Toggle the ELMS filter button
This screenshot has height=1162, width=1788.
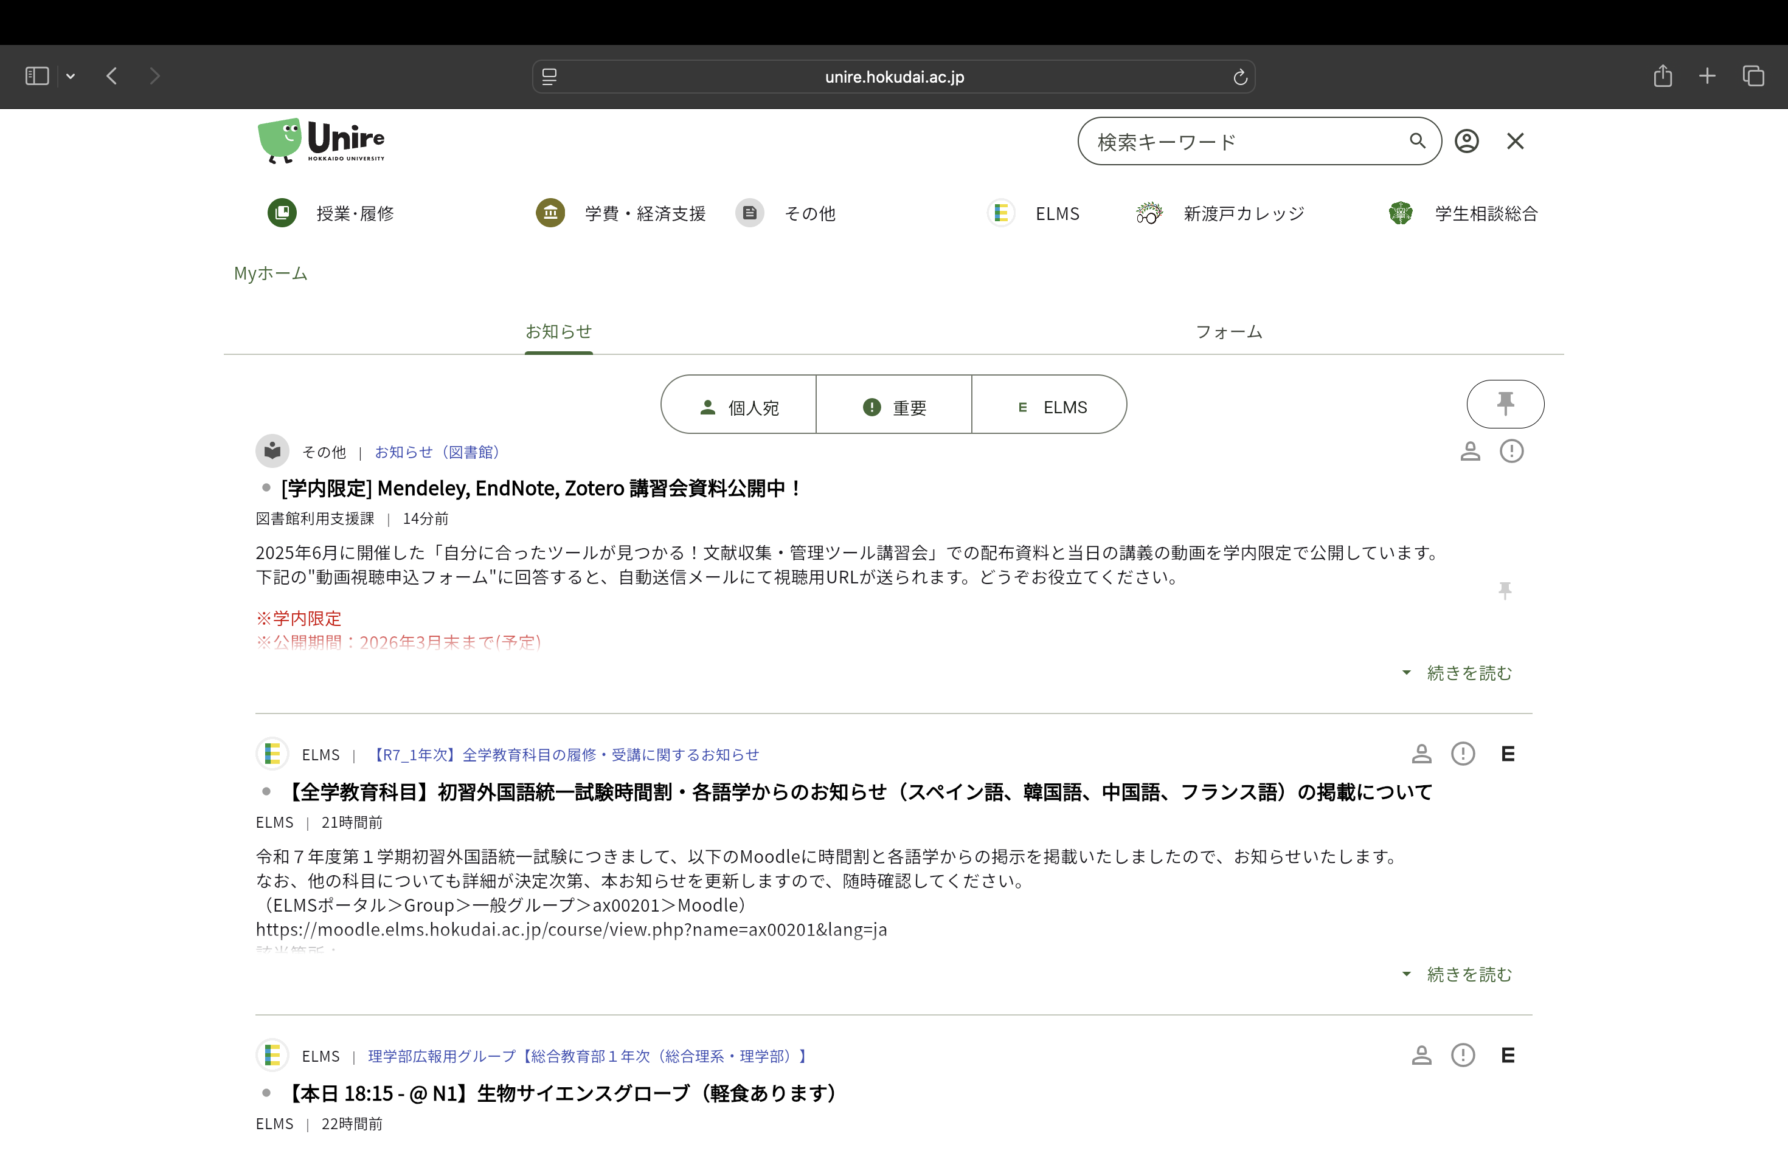point(1050,405)
